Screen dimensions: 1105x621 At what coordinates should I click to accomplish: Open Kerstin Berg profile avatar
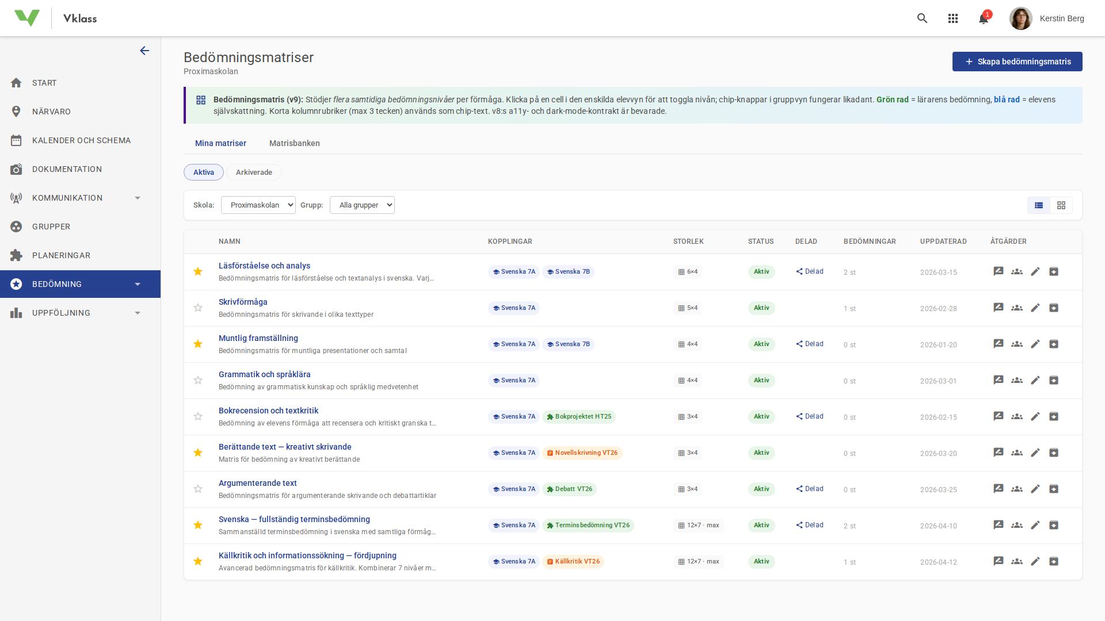(1020, 18)
